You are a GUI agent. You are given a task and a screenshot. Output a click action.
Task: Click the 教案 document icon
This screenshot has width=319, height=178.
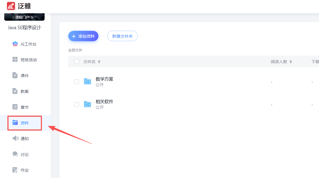tap(15, 91)
